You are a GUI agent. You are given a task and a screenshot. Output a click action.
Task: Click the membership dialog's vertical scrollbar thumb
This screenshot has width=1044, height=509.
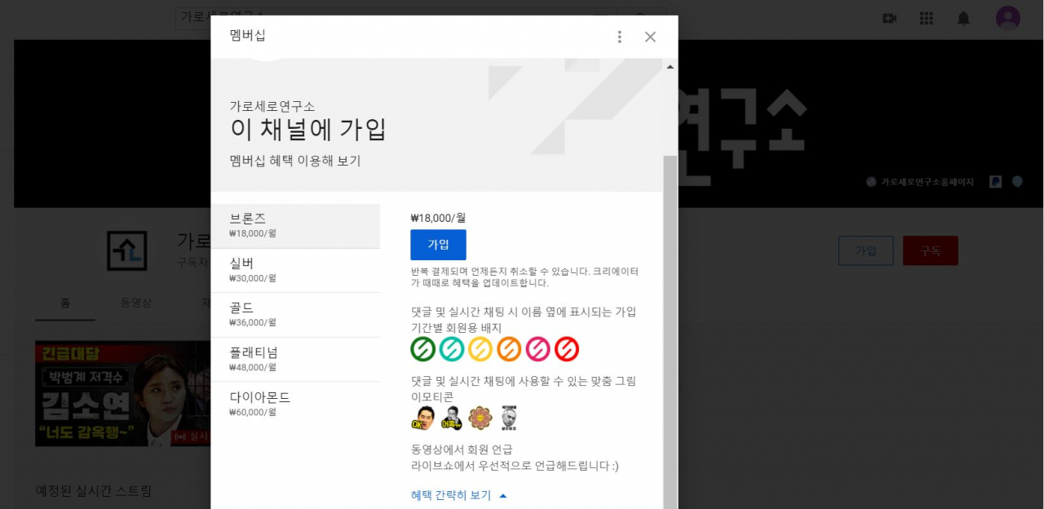coord(670,332)
